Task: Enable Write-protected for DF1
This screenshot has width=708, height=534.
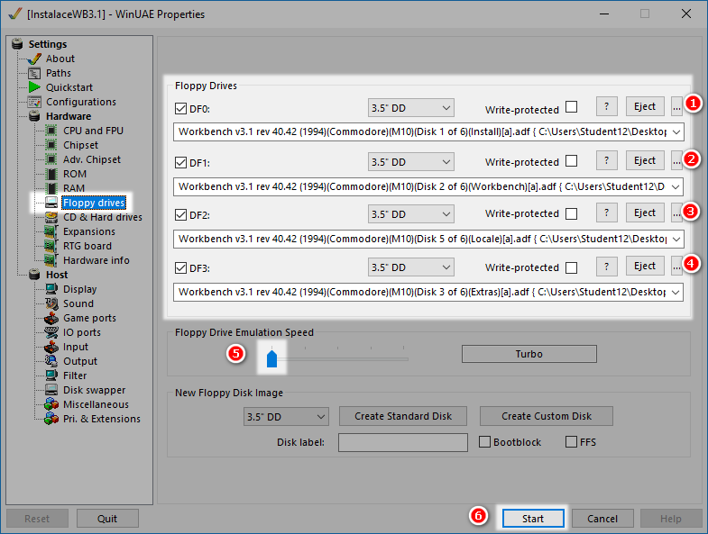Action: [571, 161]
